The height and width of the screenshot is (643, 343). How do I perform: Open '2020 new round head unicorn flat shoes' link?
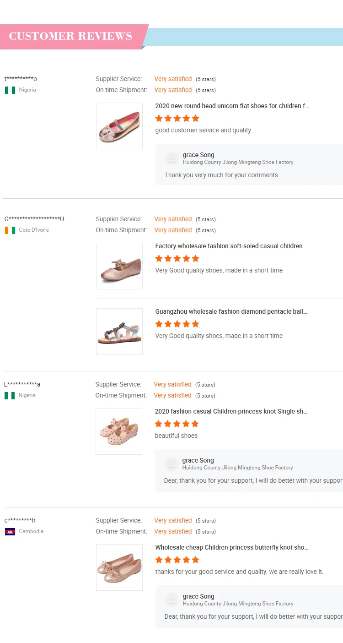[232, 106]
